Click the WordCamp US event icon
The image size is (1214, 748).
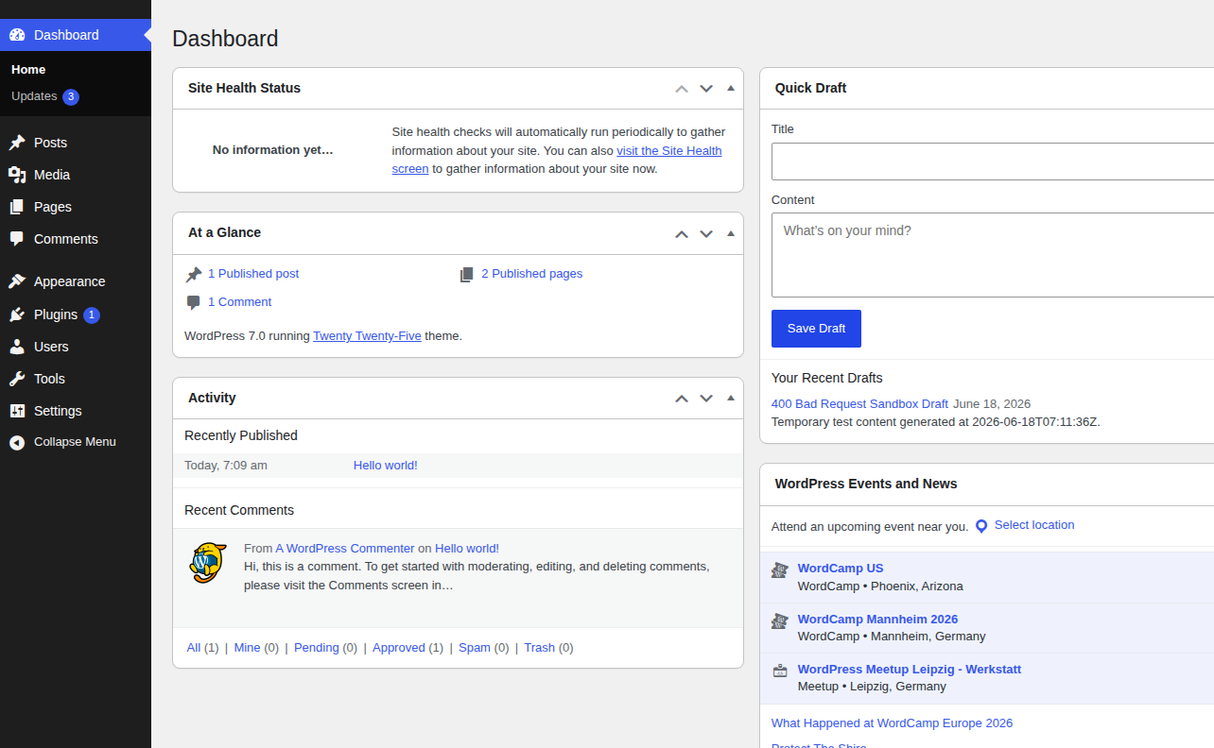(x=780, y=569)
